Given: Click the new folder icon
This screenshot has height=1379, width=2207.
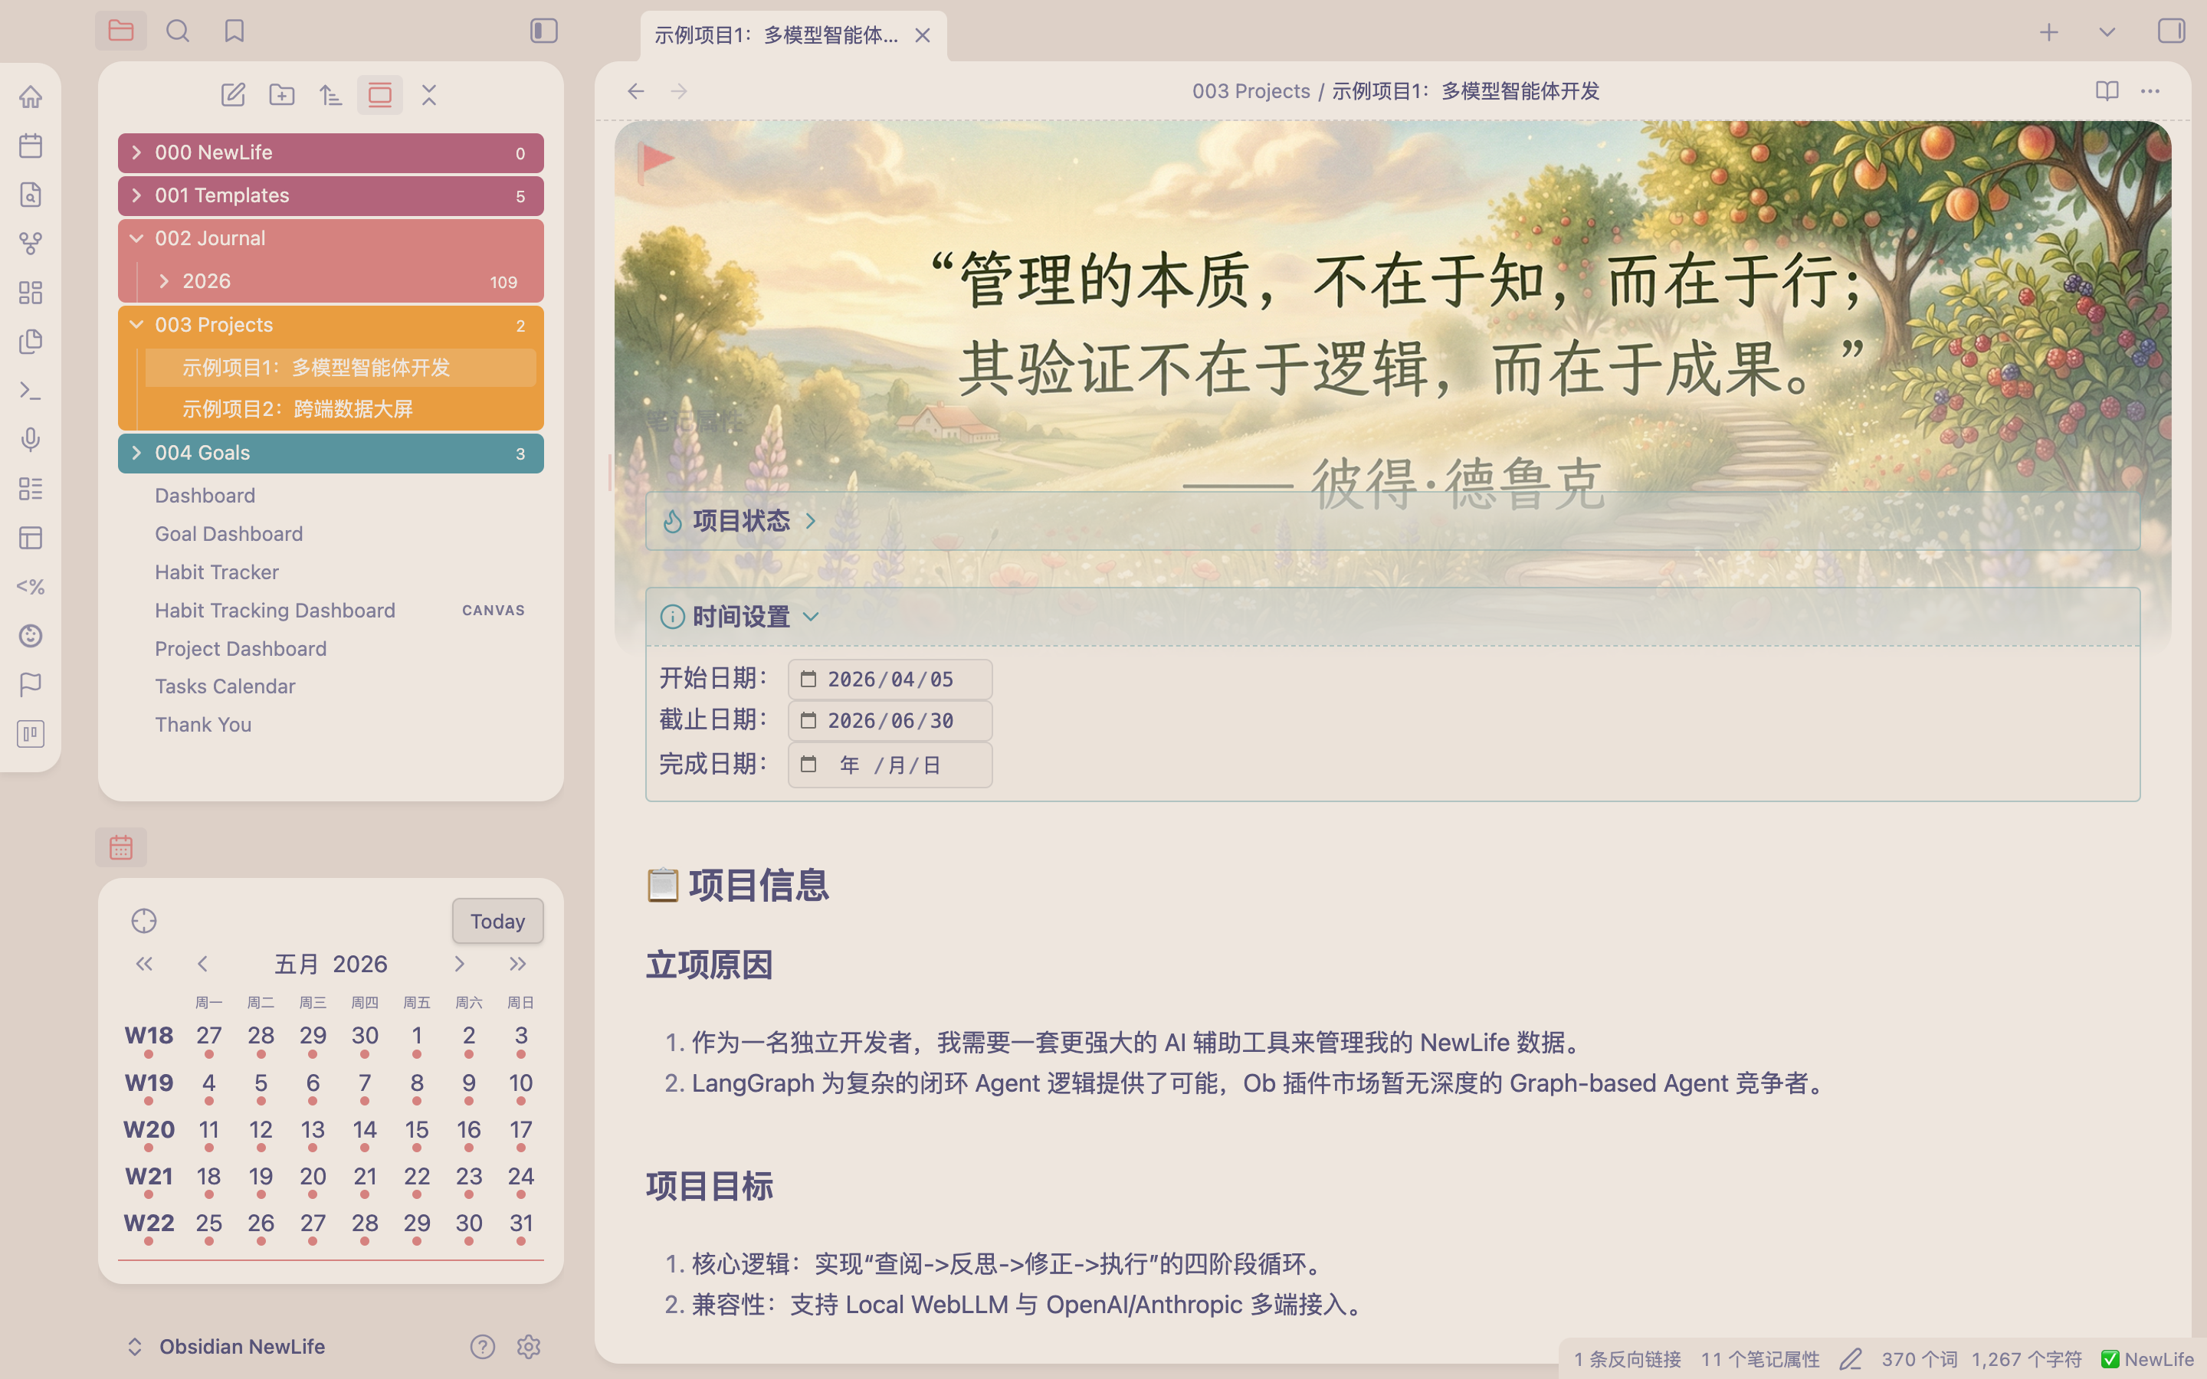Looking at the screenshot, I should pos(282,95).
